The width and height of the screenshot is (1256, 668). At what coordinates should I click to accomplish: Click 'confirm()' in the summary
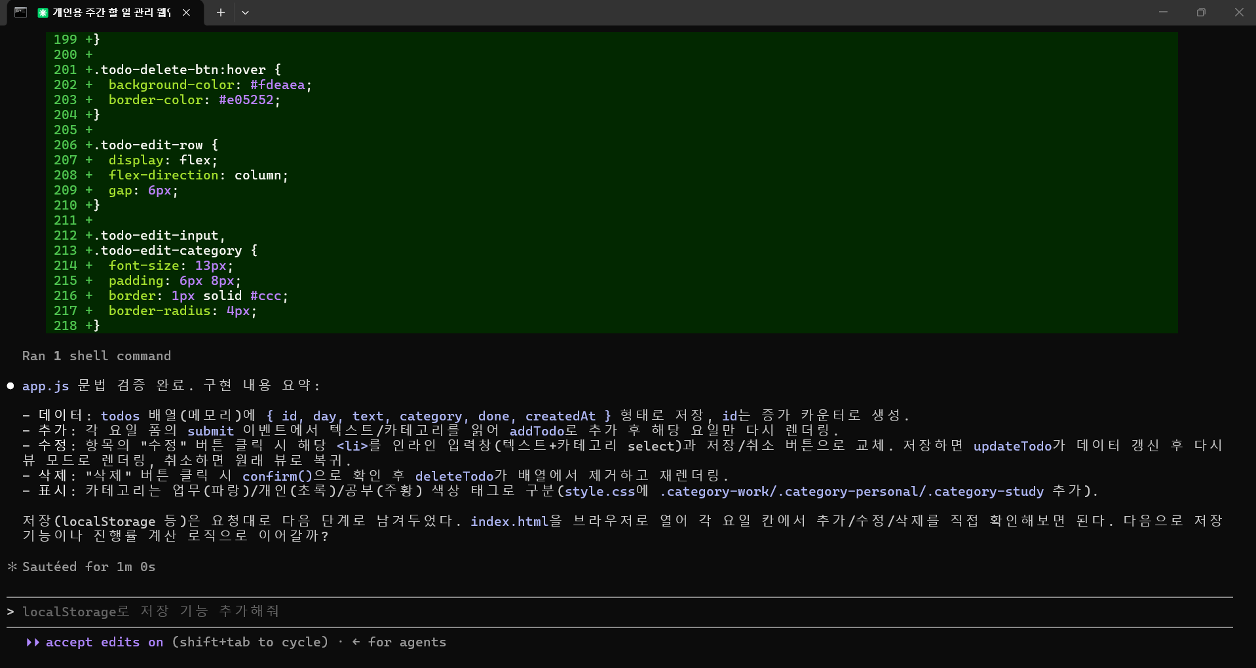278,477
